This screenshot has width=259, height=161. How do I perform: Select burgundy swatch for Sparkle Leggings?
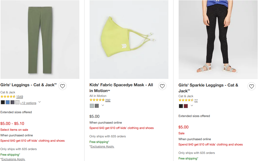[x=186, y=106]
